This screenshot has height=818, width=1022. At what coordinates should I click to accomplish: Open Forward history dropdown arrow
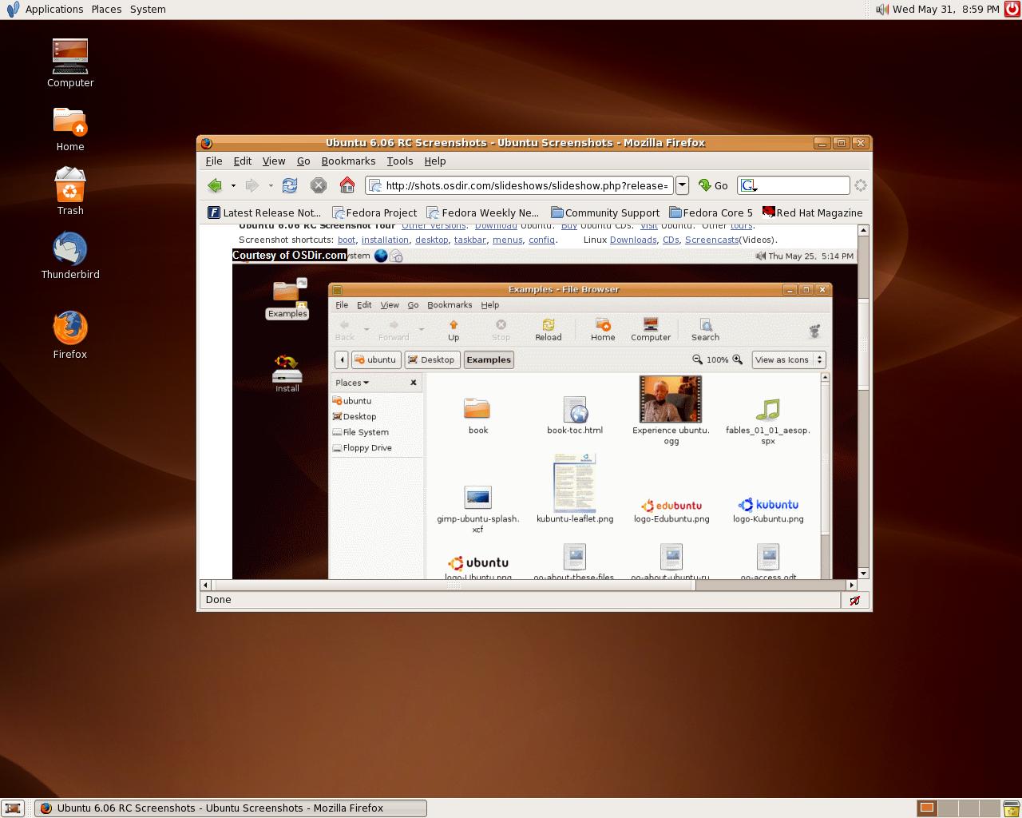(x=271, y=185)
